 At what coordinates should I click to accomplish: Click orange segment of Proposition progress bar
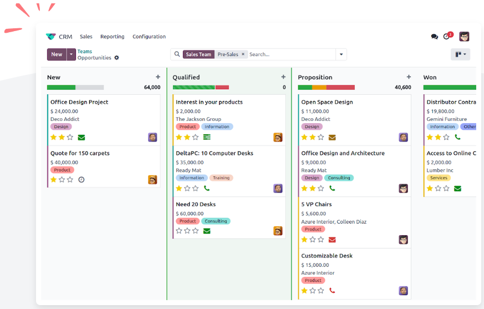(319, 88)
